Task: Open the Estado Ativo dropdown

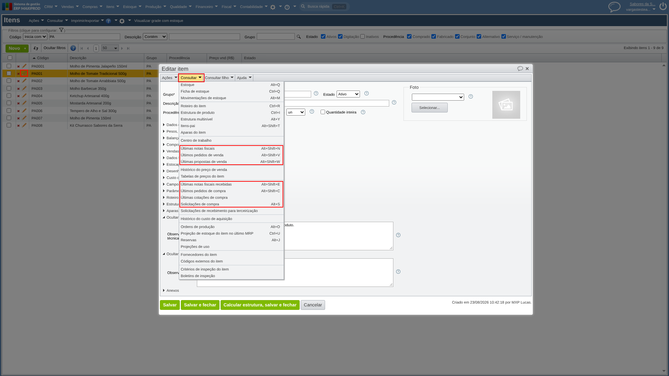Action: click(348, 94)
